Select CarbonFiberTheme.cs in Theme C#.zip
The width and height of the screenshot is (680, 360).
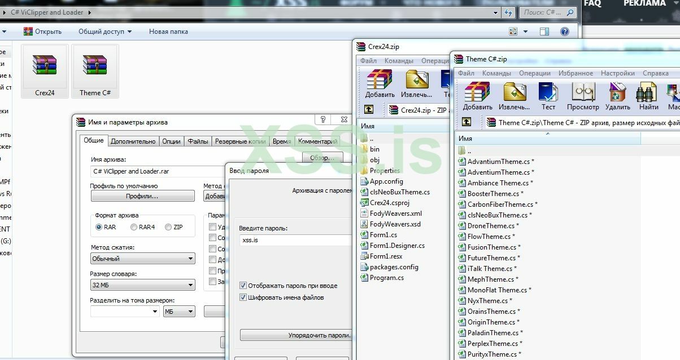point(497,205)
